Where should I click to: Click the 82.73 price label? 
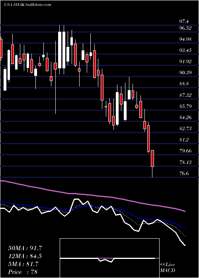click(185, 129)
